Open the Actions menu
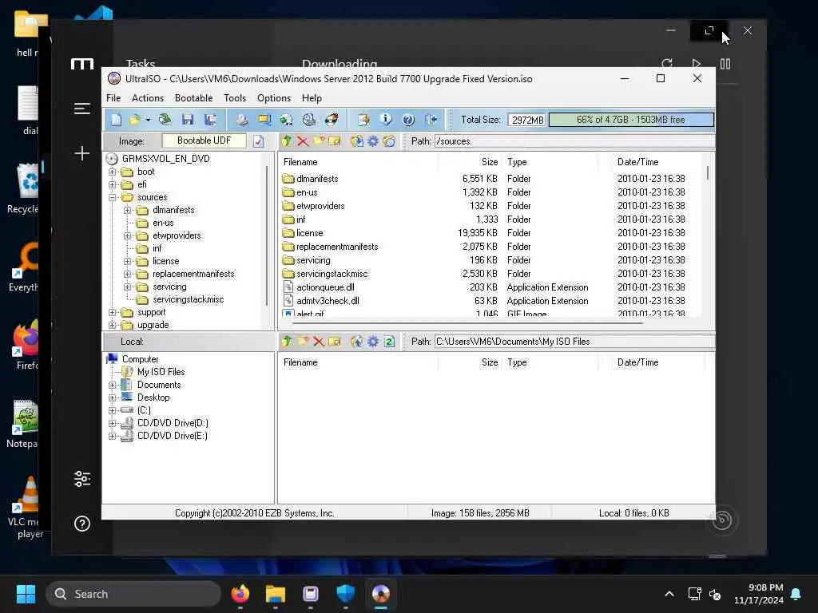Image resolution: width=818 pixels, height=613 pixels. click(148, 98)
